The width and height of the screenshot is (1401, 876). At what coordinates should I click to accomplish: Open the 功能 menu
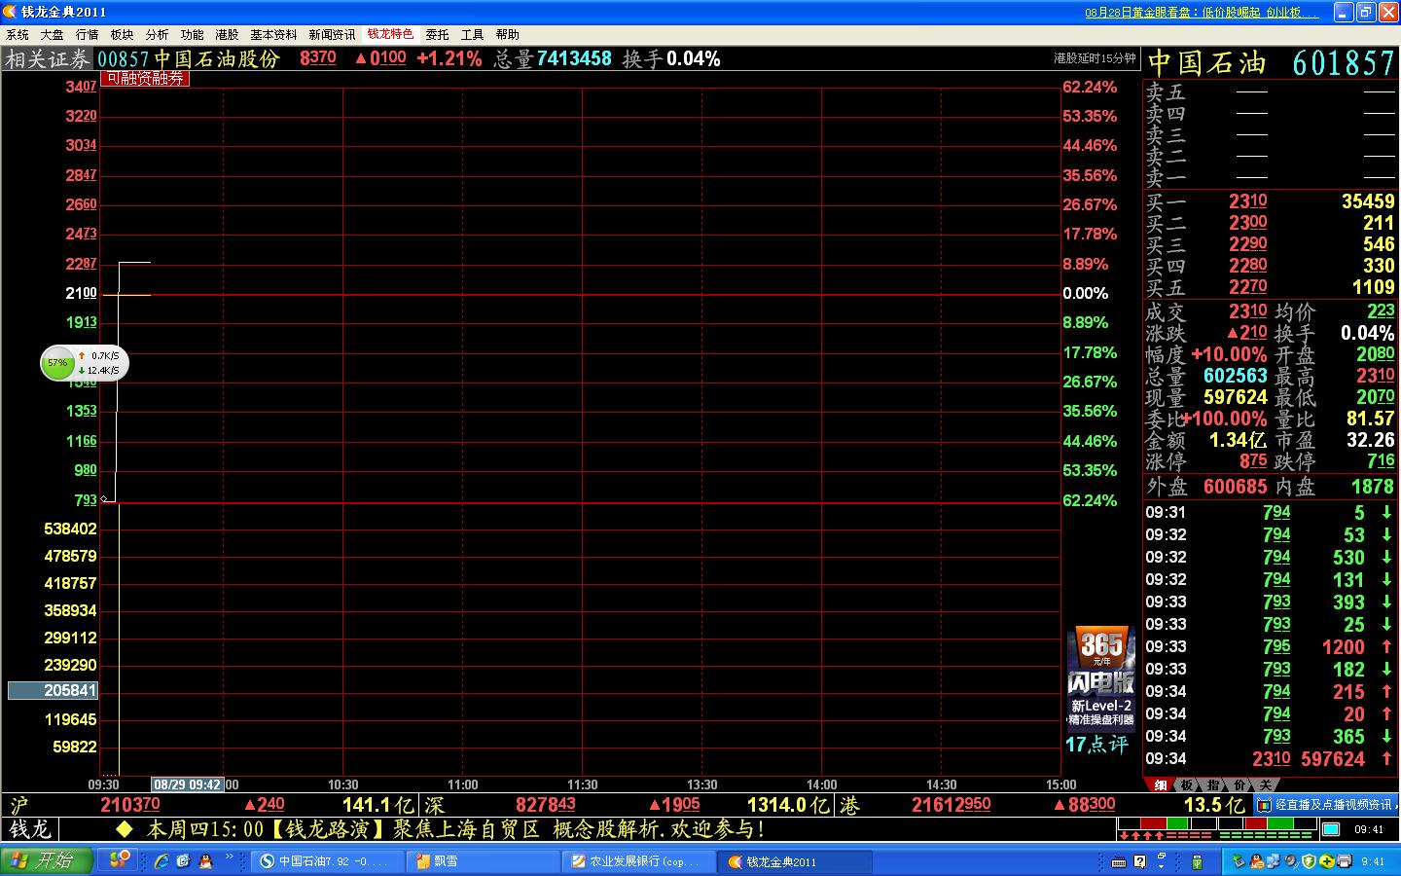[x=193, y=34]
